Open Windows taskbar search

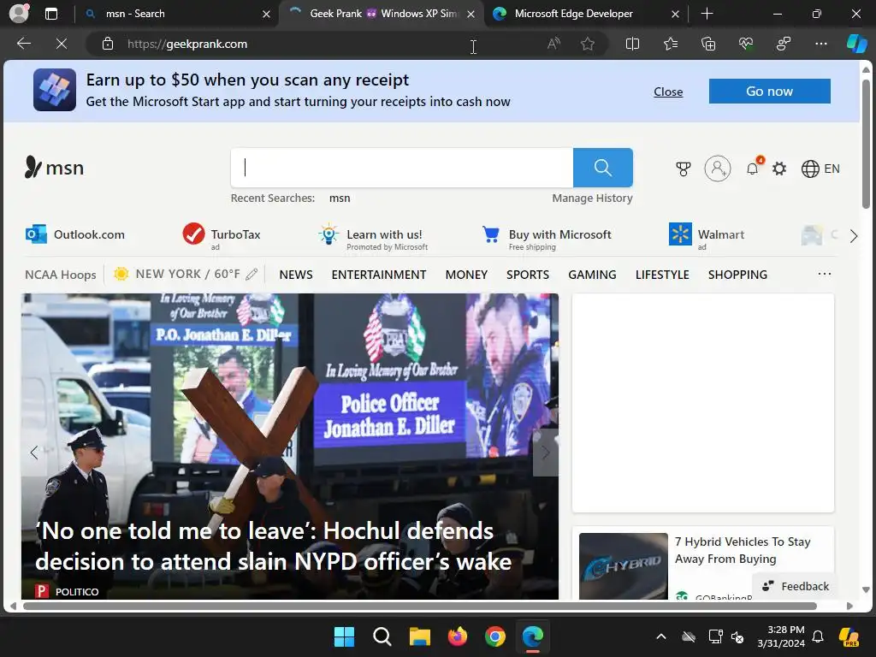click(x=382, y=636)
